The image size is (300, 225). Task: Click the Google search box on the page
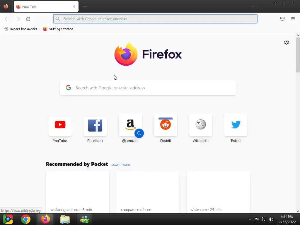[x=148, y=88]
